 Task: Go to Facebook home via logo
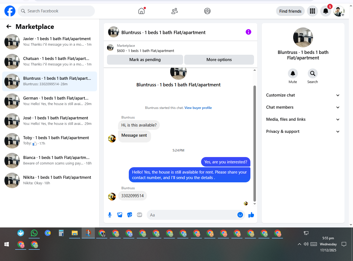[x=10, y=11]
